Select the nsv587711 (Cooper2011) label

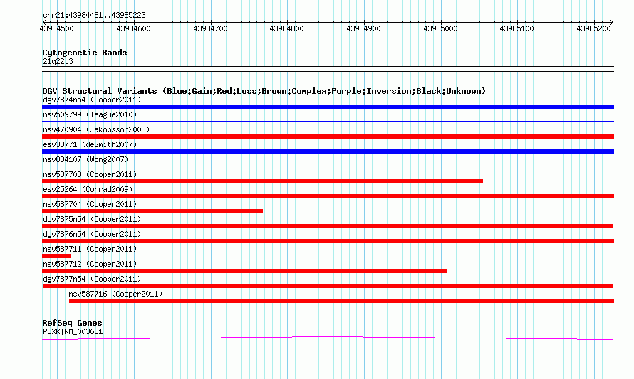90,249
